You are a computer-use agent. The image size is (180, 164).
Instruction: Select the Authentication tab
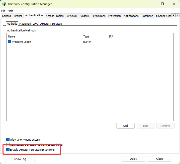tap(34, 15)
